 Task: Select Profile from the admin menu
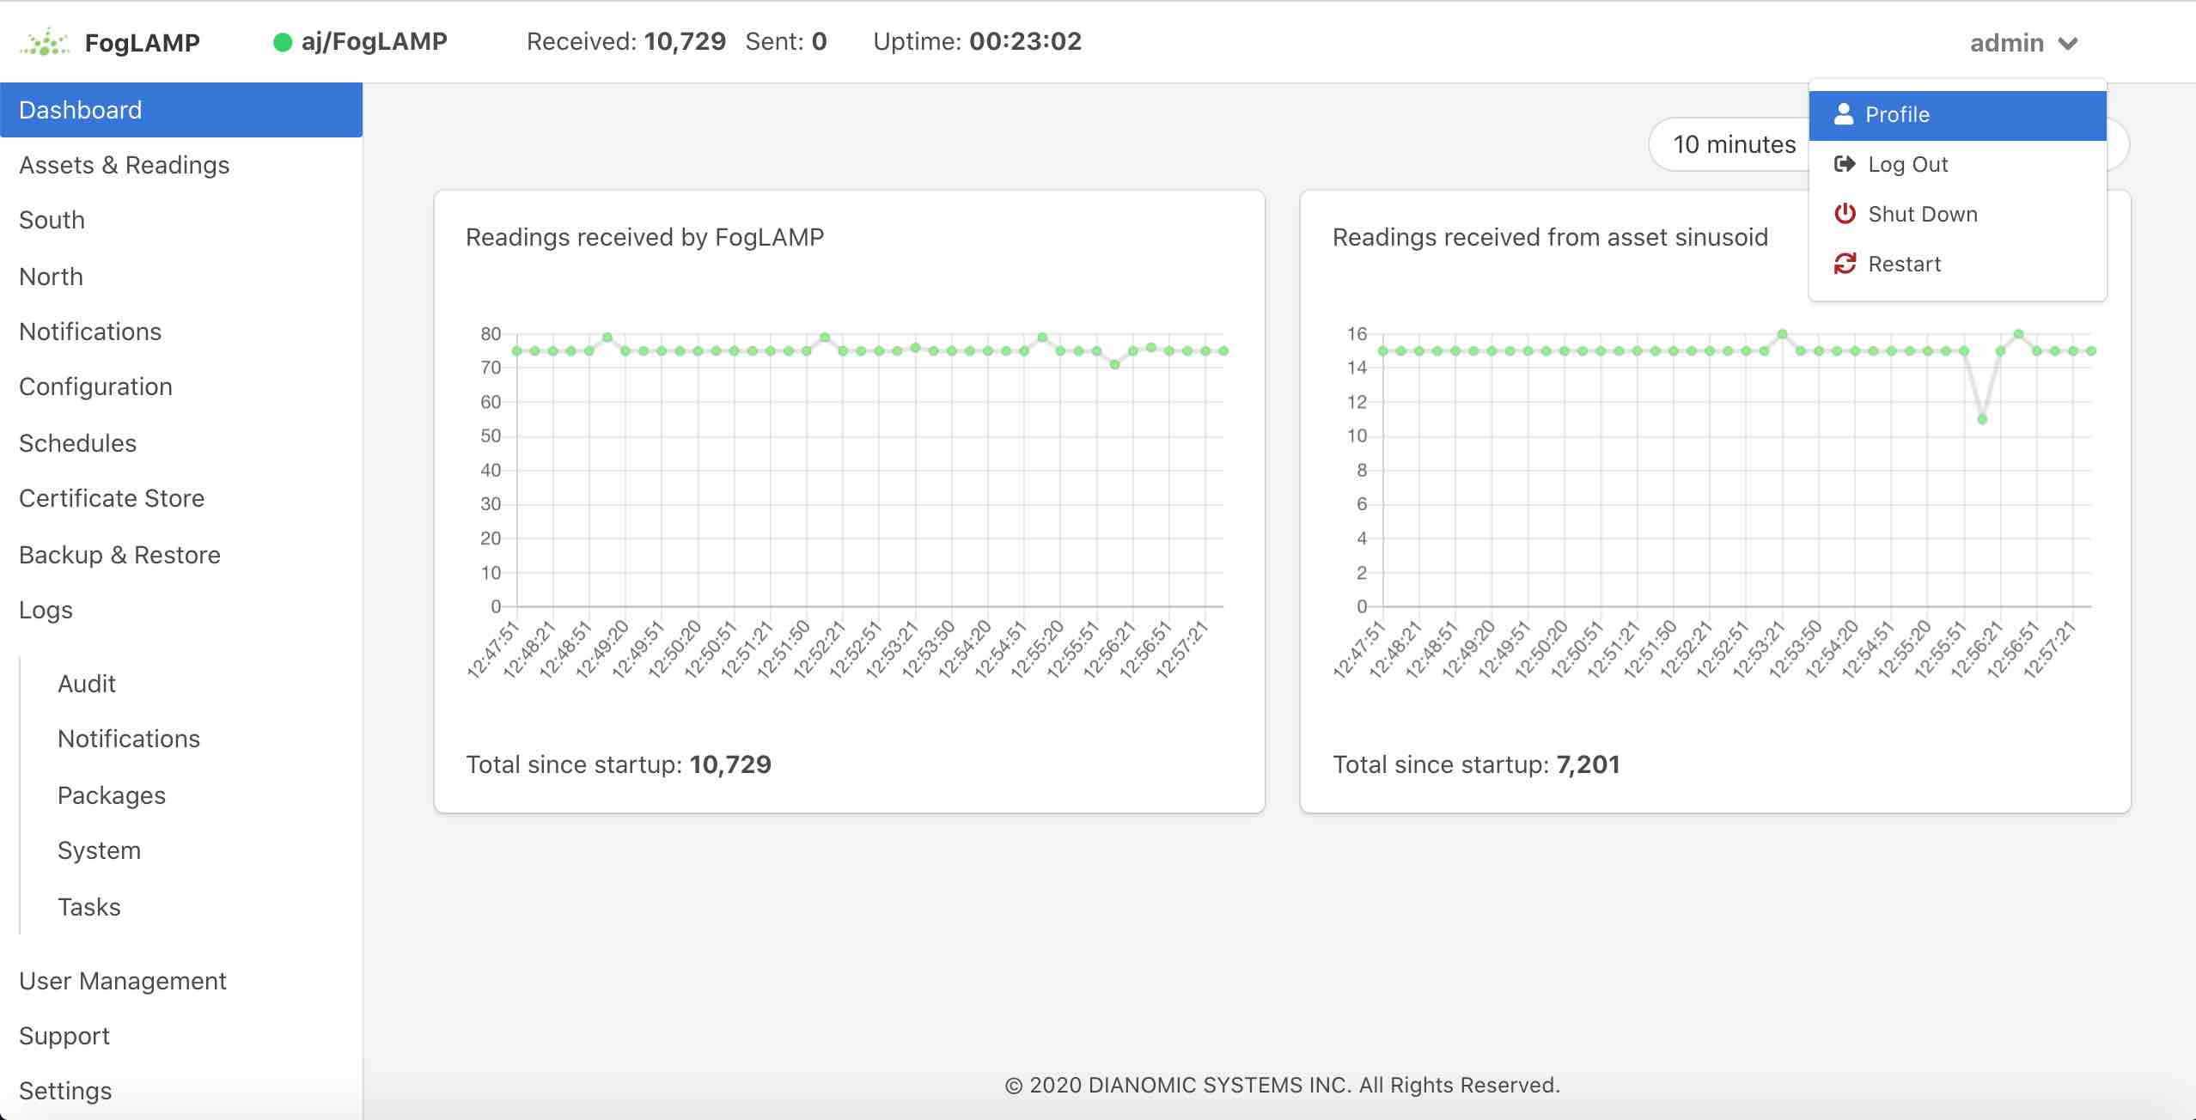pos(1897,114)
